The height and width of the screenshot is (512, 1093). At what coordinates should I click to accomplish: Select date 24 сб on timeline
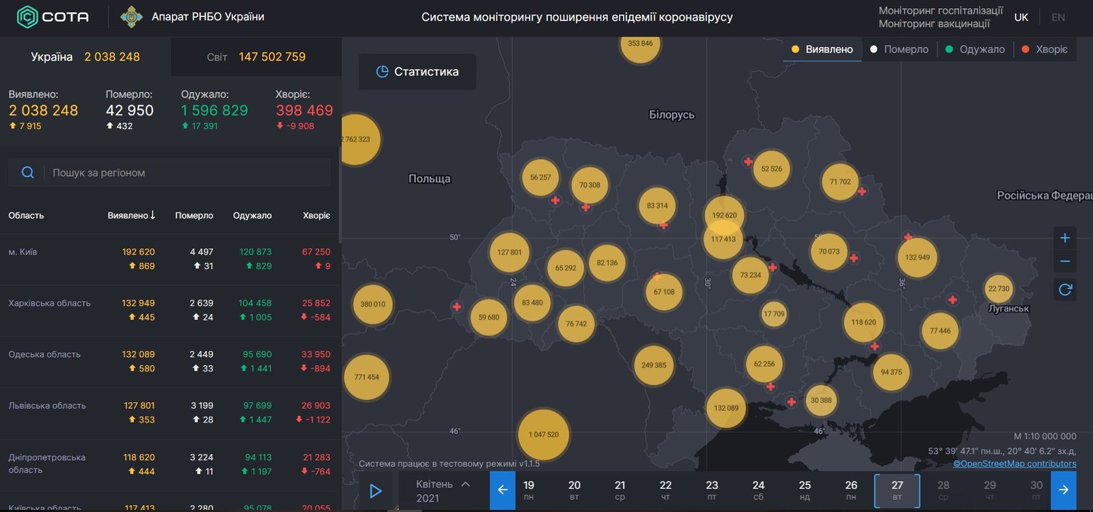coord(758,490)
